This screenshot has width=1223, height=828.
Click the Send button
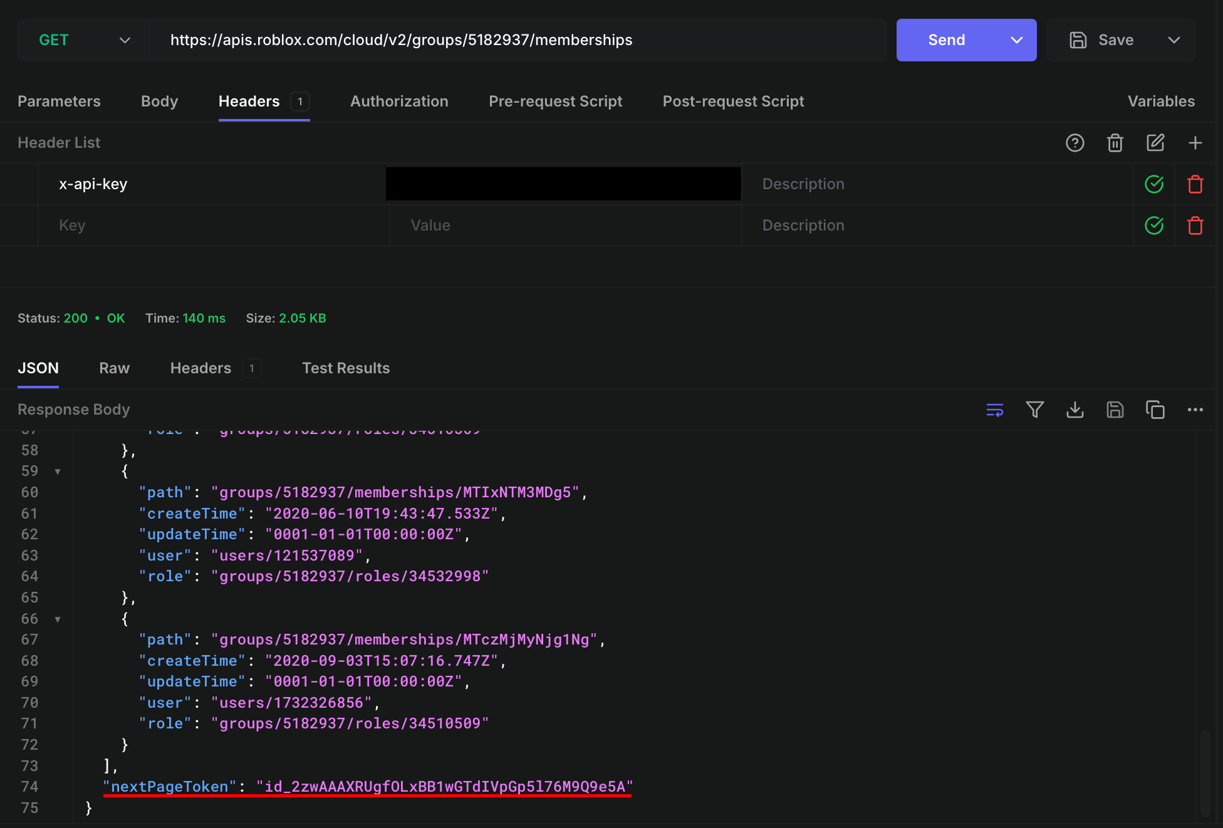(946, 40)
